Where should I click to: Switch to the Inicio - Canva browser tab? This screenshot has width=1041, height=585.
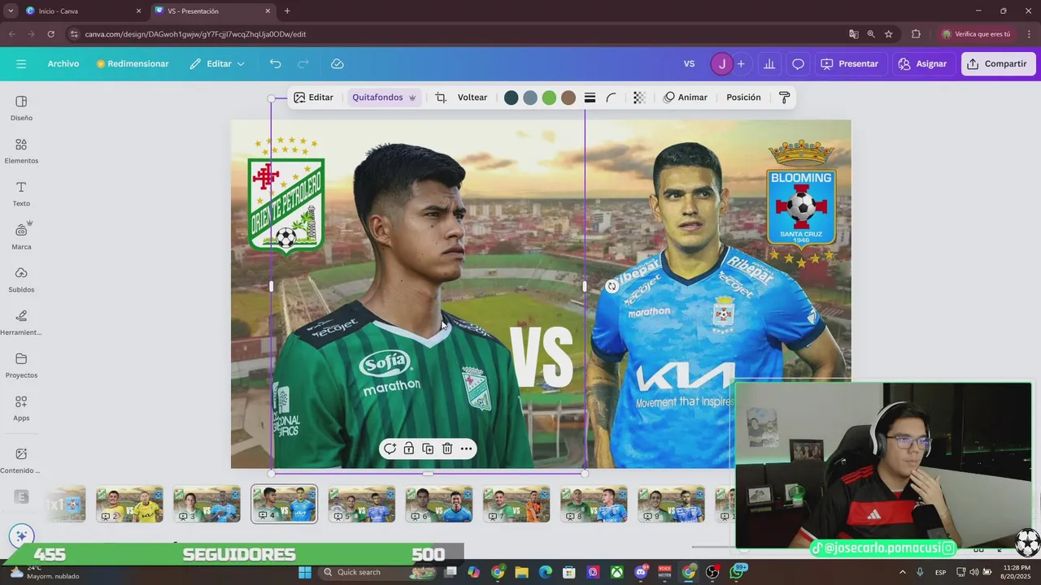point(83,11)
